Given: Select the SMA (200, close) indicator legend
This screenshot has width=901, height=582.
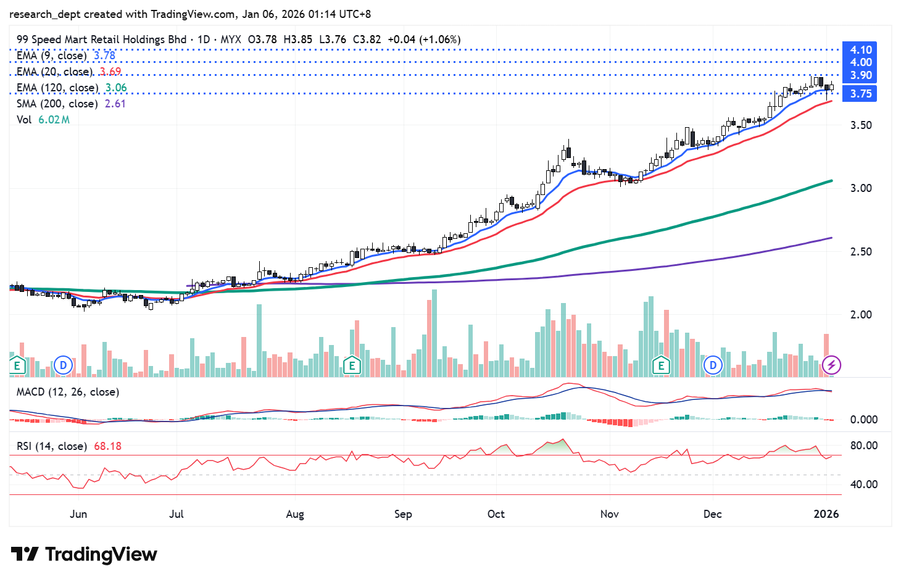Looking at the screenshot, I should tap(57, 104).
